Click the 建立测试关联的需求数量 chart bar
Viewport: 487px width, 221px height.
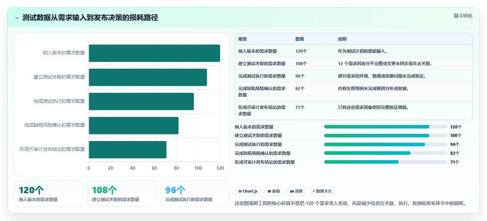coord(148,77)
